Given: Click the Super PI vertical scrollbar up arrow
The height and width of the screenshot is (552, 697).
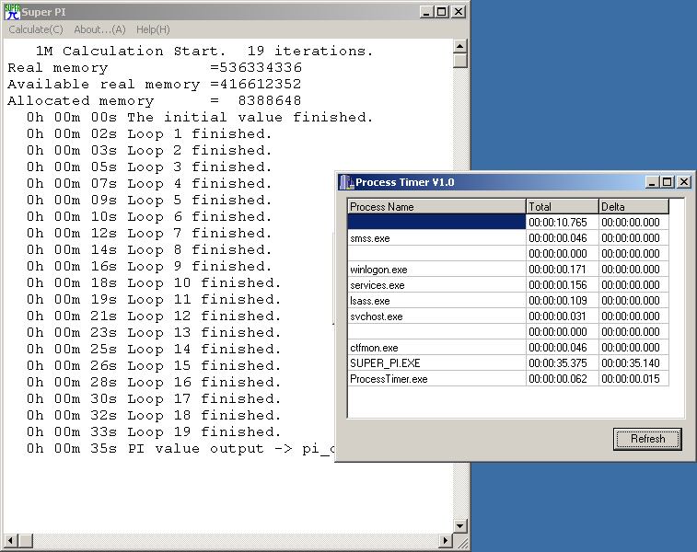Looking at the screenshot, I should coord(460,46).
